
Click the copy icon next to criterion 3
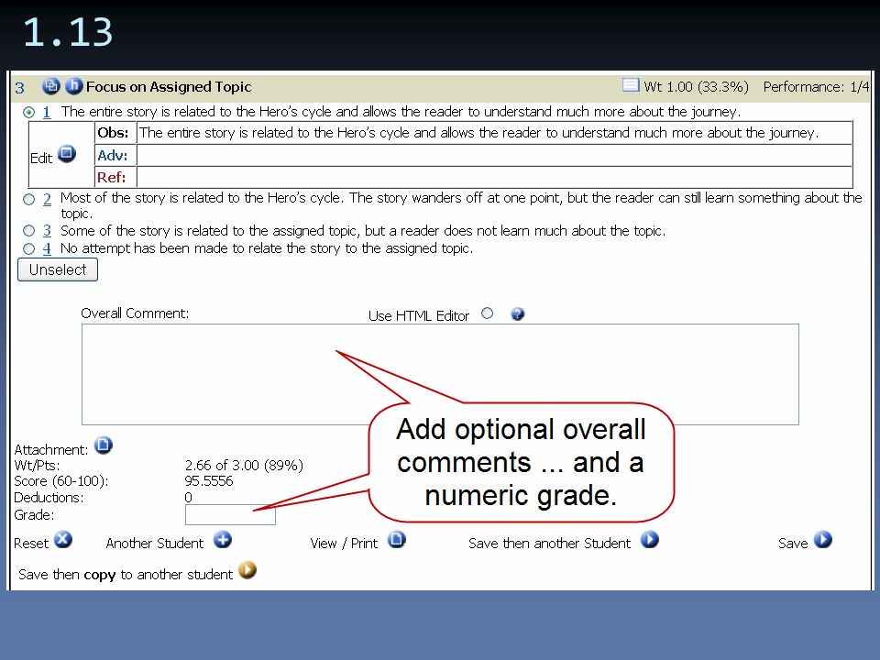[x=51, y=86]
